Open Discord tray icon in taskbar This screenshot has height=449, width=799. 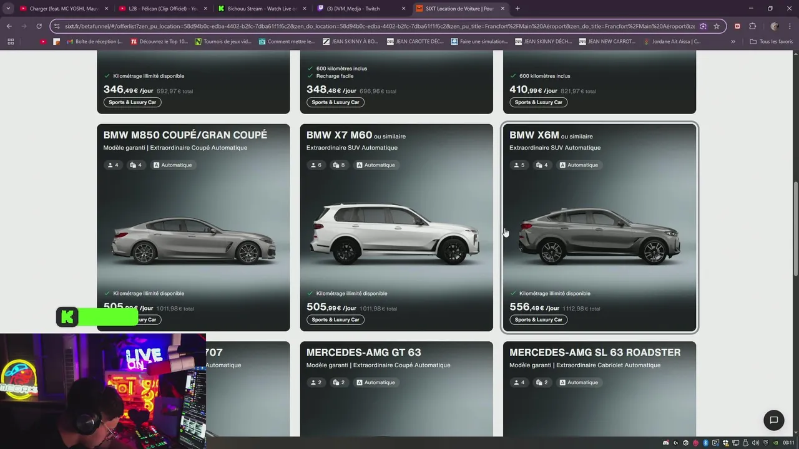(x=666, y=443)
